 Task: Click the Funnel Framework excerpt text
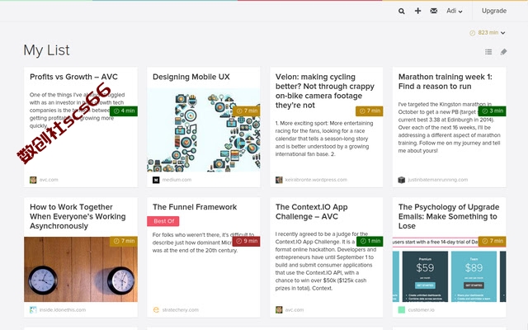click(203, 243)
